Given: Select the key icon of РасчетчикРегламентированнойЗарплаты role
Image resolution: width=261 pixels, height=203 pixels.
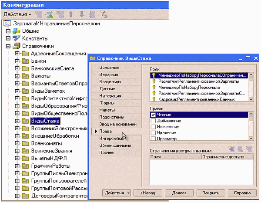Looking at the screenshot, I should tap(154, 81).
